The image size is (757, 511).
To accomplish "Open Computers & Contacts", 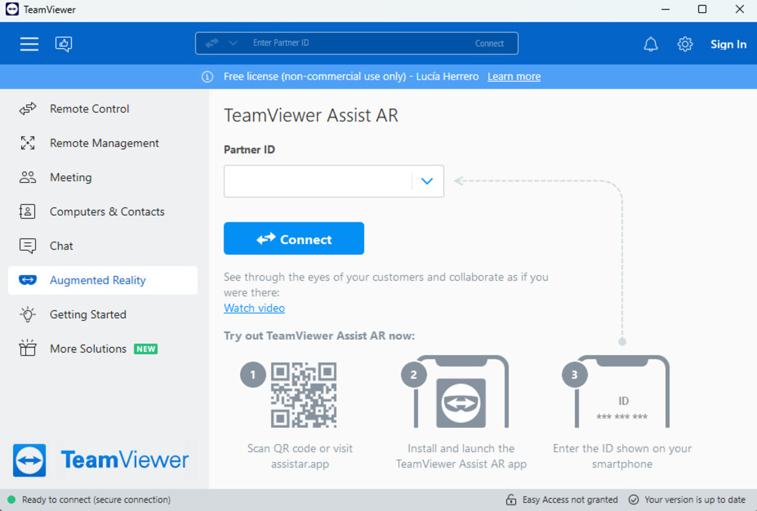I will coord(107,212).
